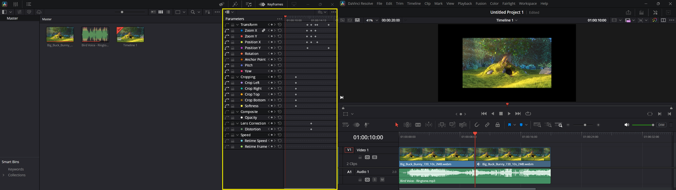This screenshot has width=676, height=190.
Task: Toggle timeline snapping magnet icon
Action: point(476,125)
